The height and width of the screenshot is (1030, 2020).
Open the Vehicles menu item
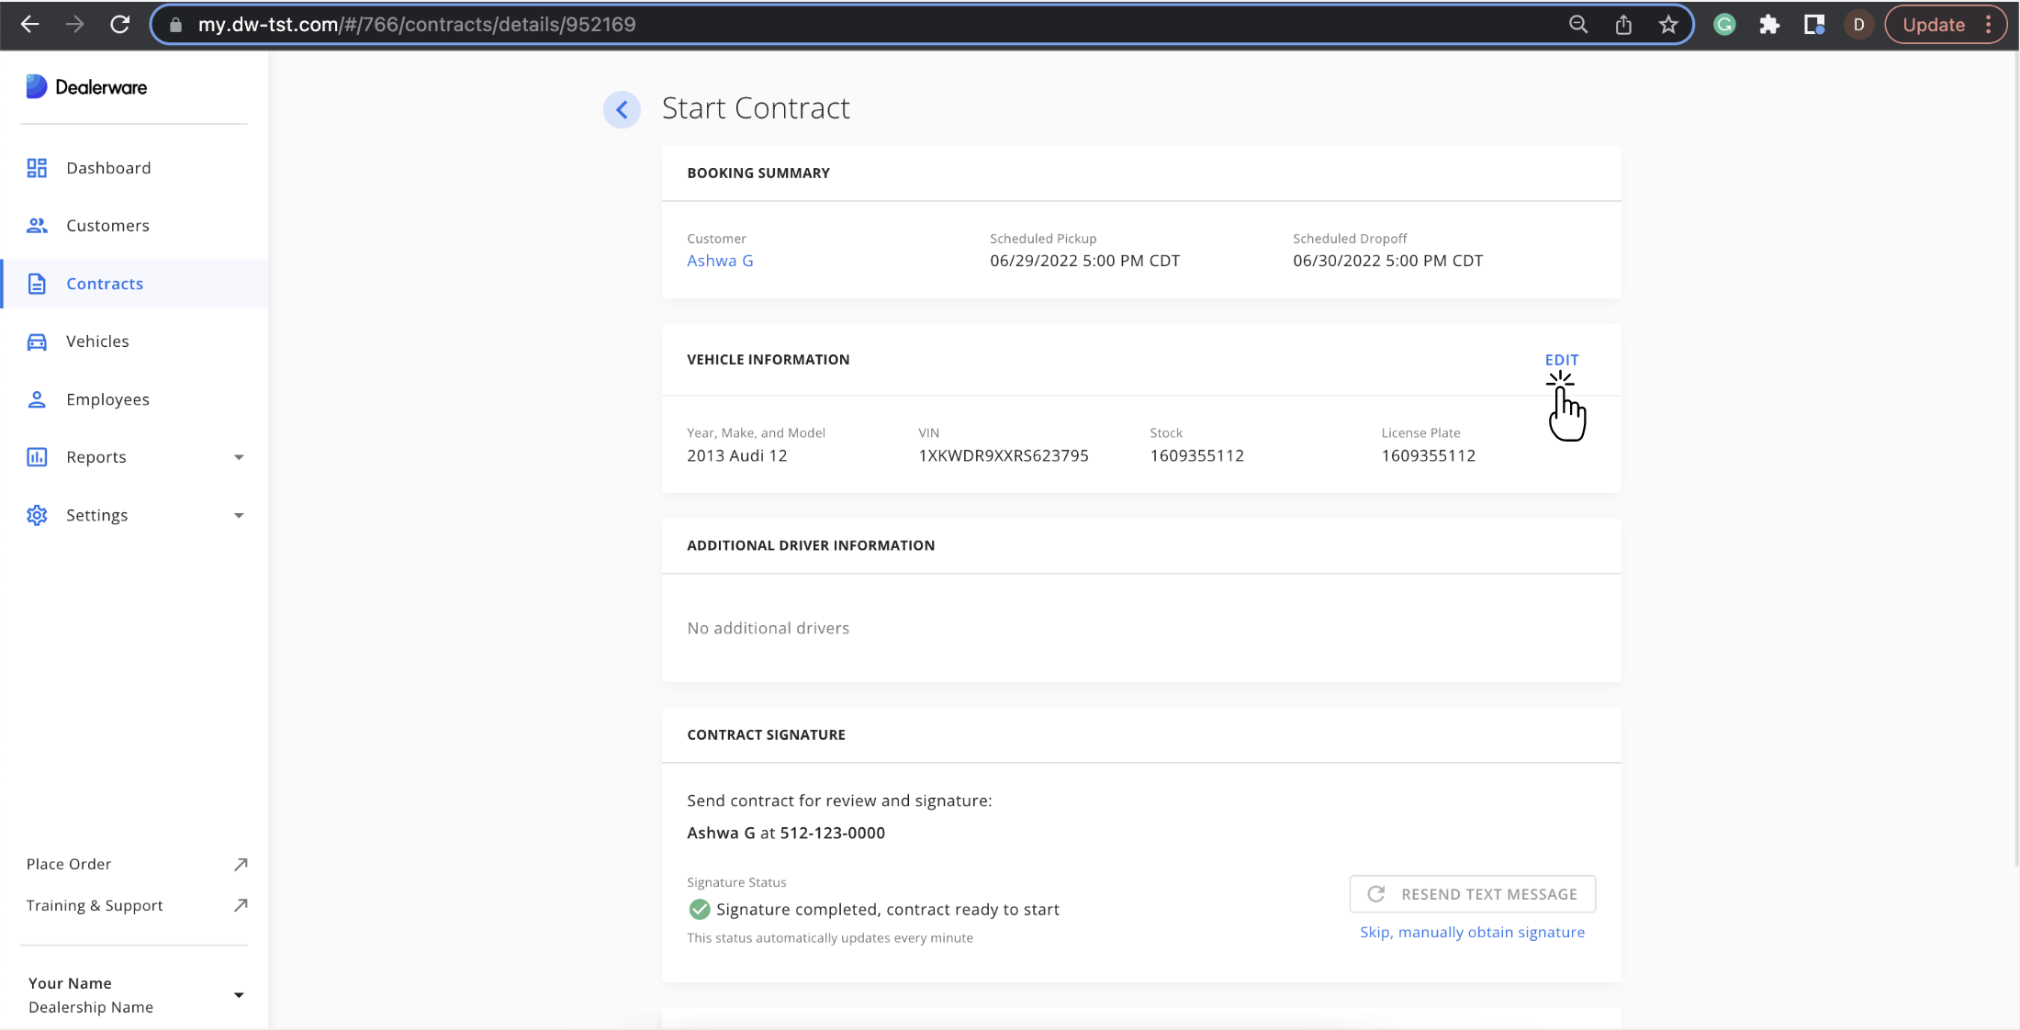coord(134,341)
